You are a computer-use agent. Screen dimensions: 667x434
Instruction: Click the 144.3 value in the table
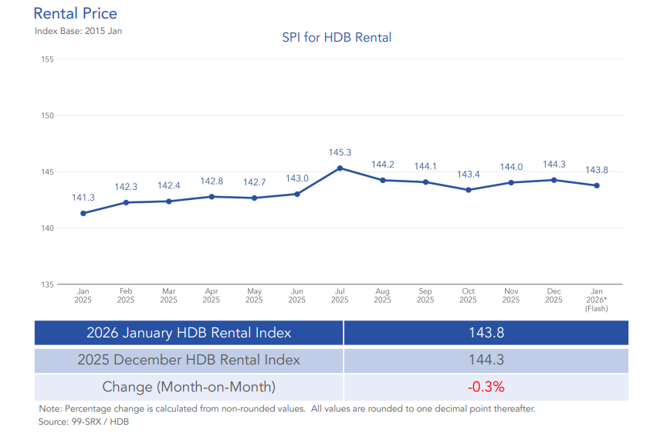click(x=486, y=360)
